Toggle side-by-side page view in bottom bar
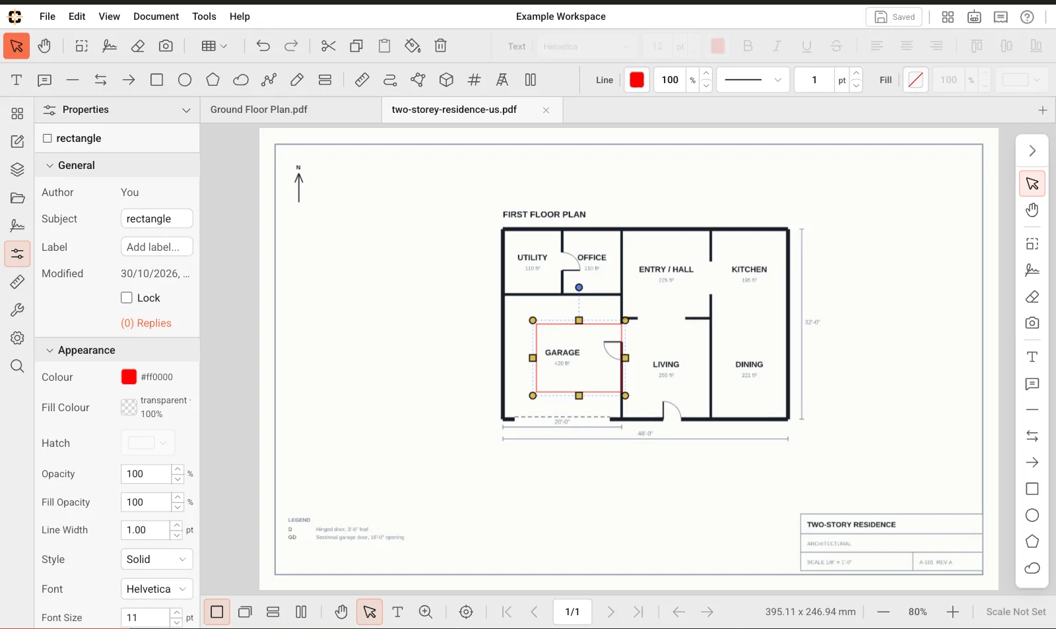The width and height of the screenshot is (1056, 629). 301,612
